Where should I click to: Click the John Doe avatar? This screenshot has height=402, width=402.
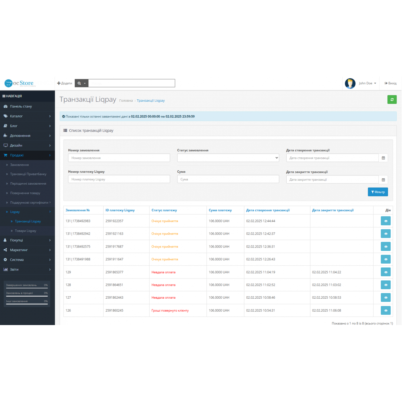(350, 83)
